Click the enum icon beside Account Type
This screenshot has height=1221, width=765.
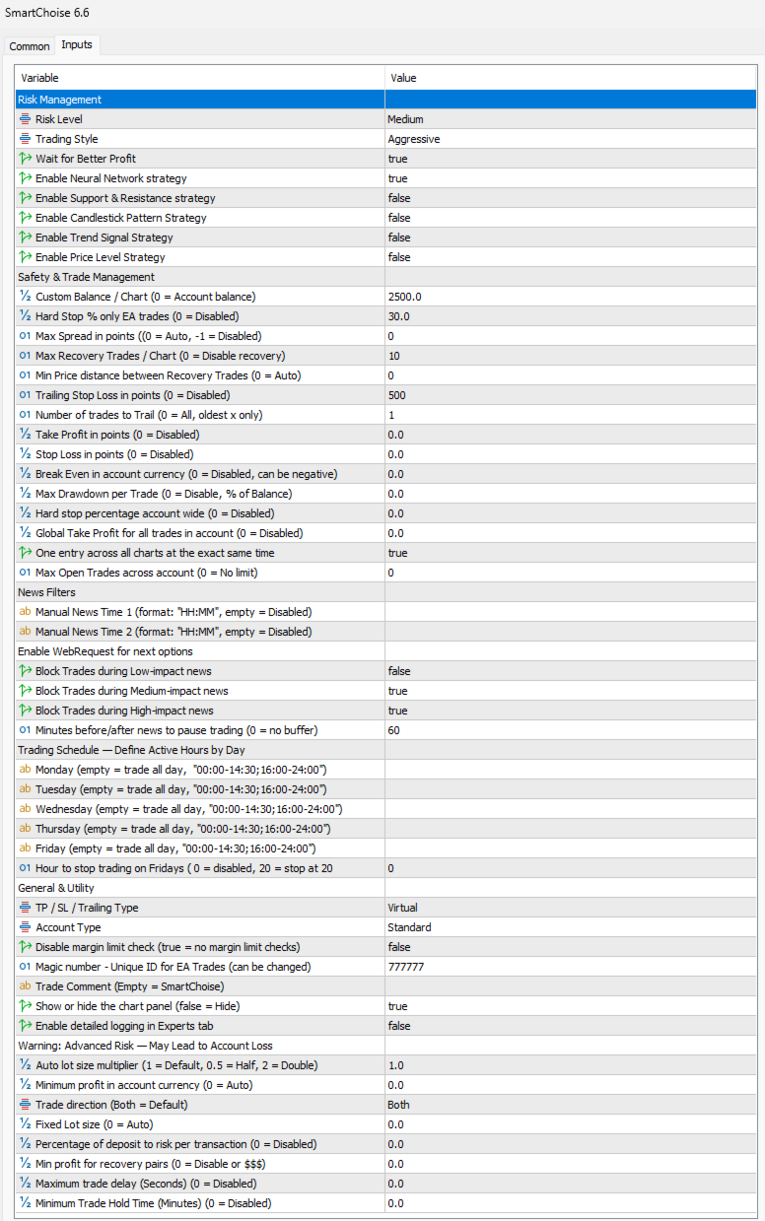tap(25, 927)
